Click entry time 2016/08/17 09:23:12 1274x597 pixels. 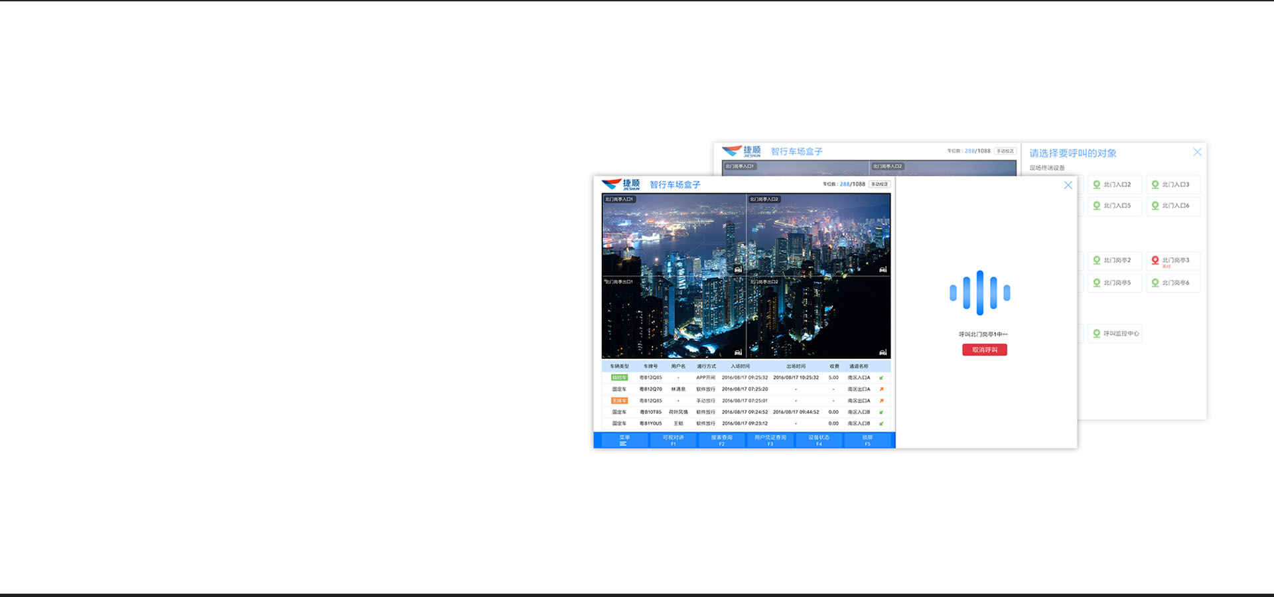(744, 423)
